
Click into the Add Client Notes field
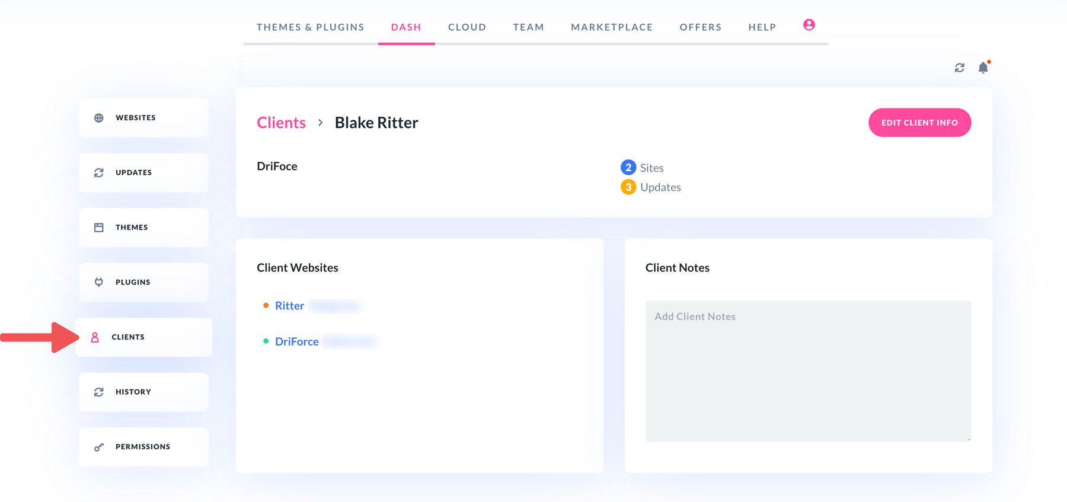tap(808, 370)
